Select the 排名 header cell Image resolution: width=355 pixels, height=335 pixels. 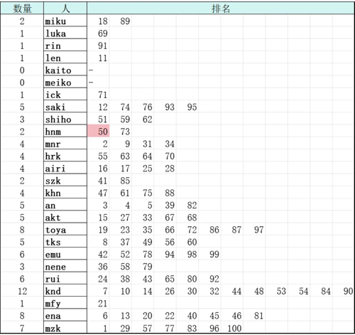click(221, 9)
